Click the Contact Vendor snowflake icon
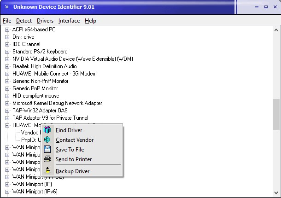The height and width of the screenshot is (198, 281). [x=47, y=140]
